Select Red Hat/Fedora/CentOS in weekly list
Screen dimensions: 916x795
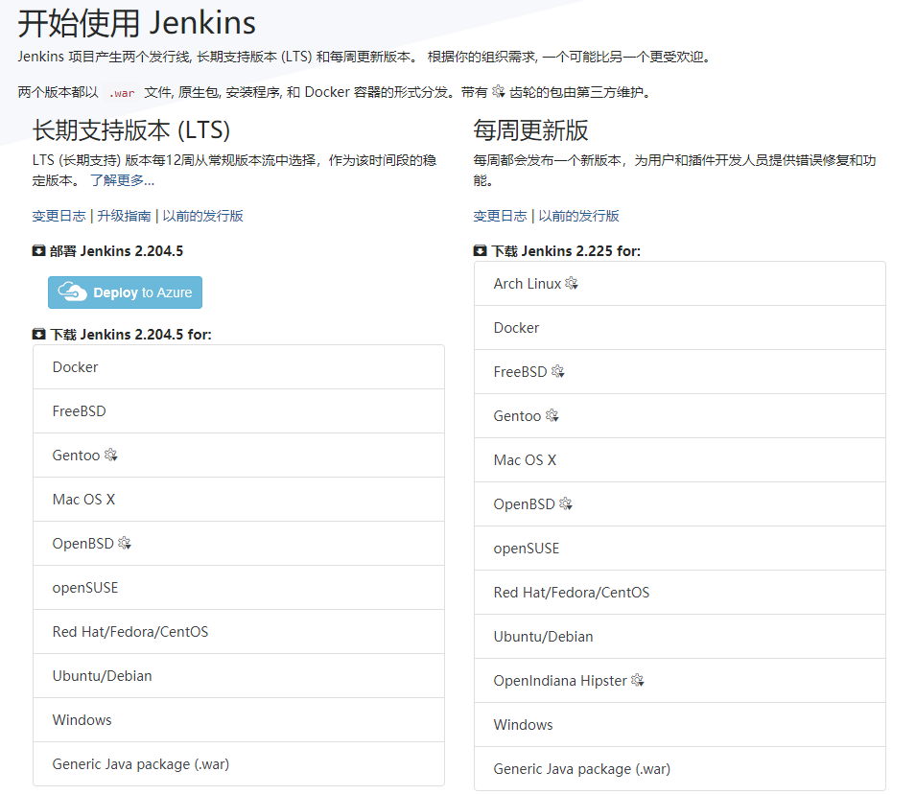pos(680,593)
